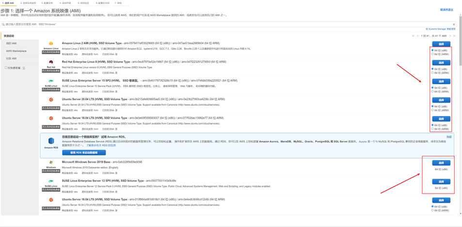Screen dimensions: 462x227
Task: Select 64 位 (ARM) for Red Hat Enterprise Linux 8
Action: click(x=432, y=73)
